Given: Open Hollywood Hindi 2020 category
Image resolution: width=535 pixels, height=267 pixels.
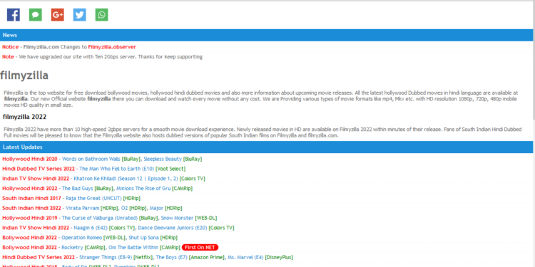Looking at the screenshot, I should 30,159.
